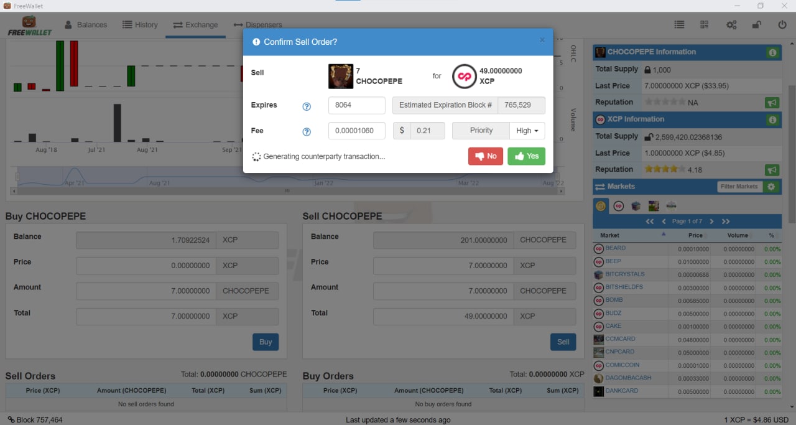This screenshot has width=796, height=425.
Task: Select the BitCrystals cube market icon tab
Action: (x=636, y=206)
